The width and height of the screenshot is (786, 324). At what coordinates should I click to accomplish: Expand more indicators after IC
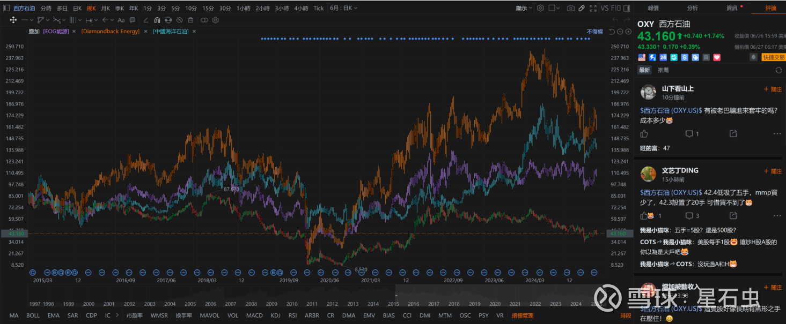point(117,315)
